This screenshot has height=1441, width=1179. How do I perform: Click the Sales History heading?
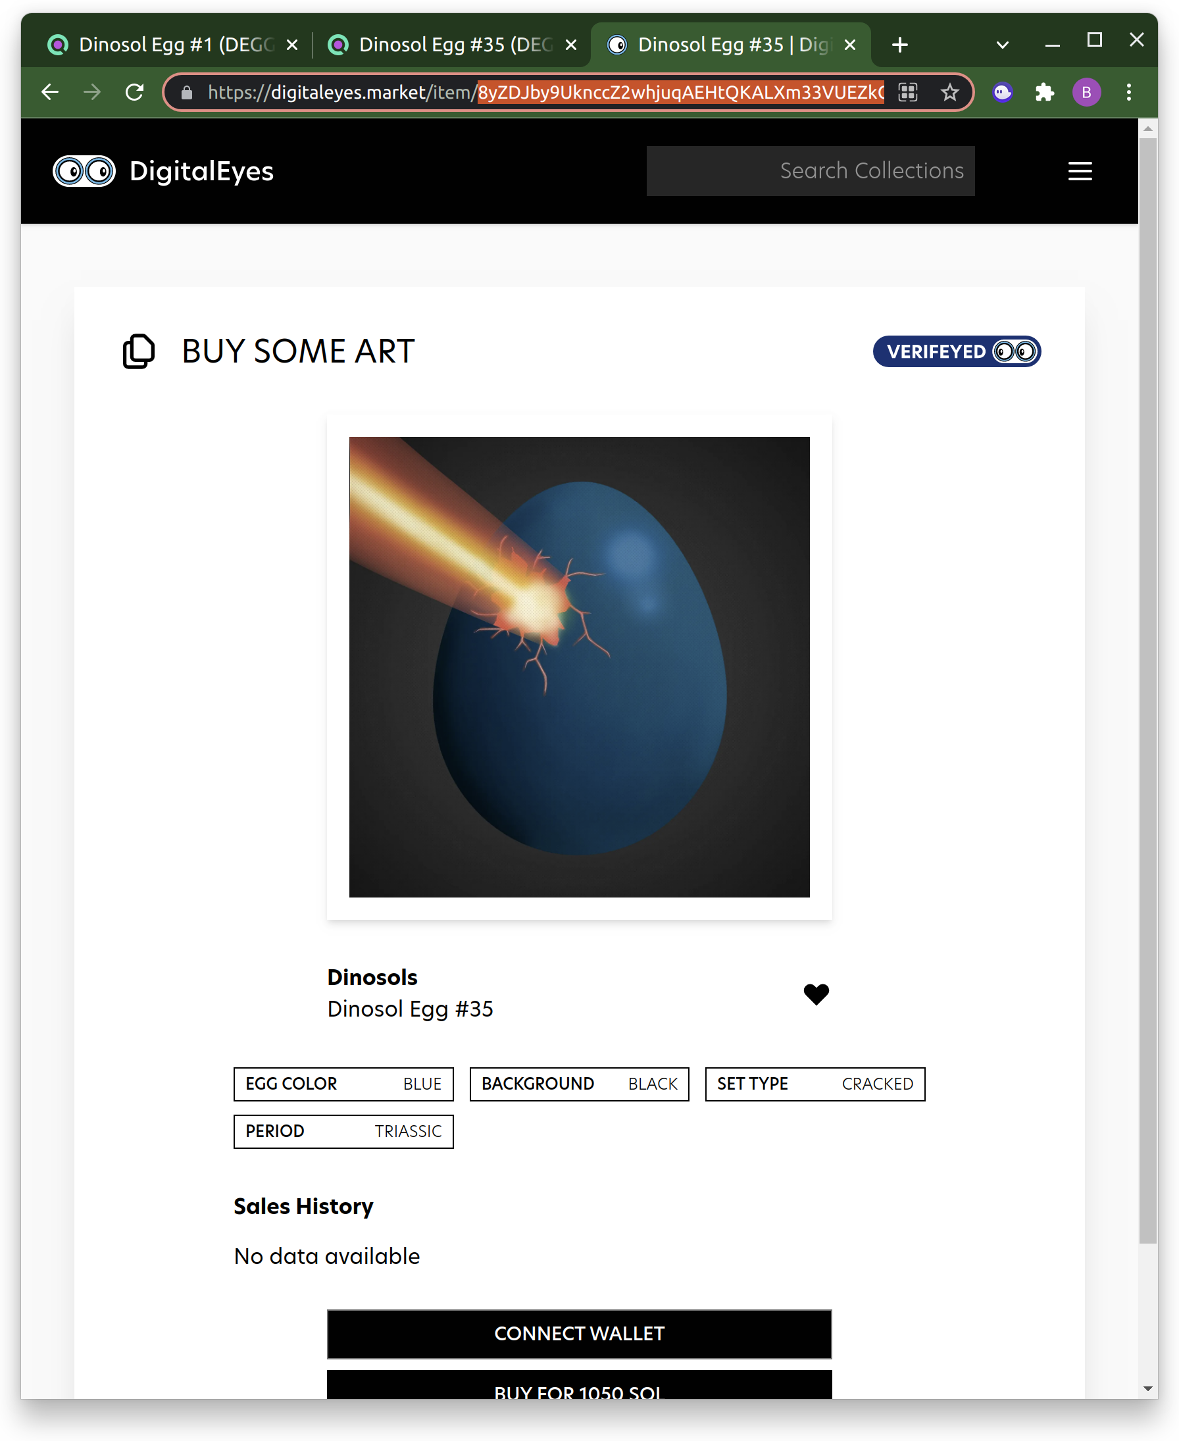303,1207
